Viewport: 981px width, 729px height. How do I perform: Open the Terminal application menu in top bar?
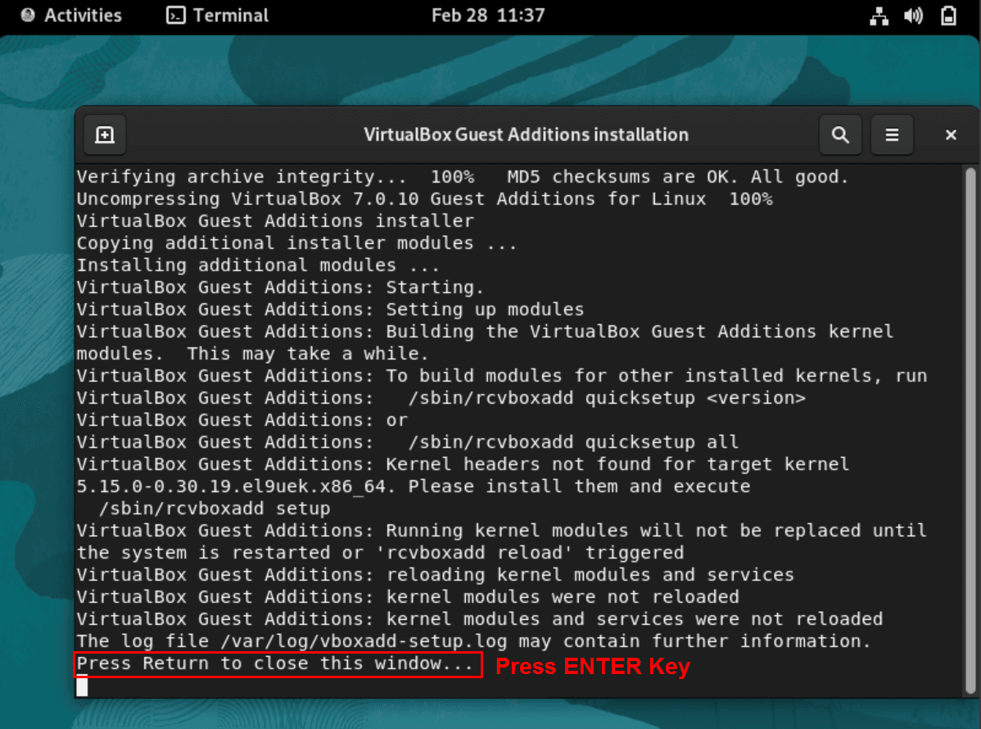pos(216,15)
